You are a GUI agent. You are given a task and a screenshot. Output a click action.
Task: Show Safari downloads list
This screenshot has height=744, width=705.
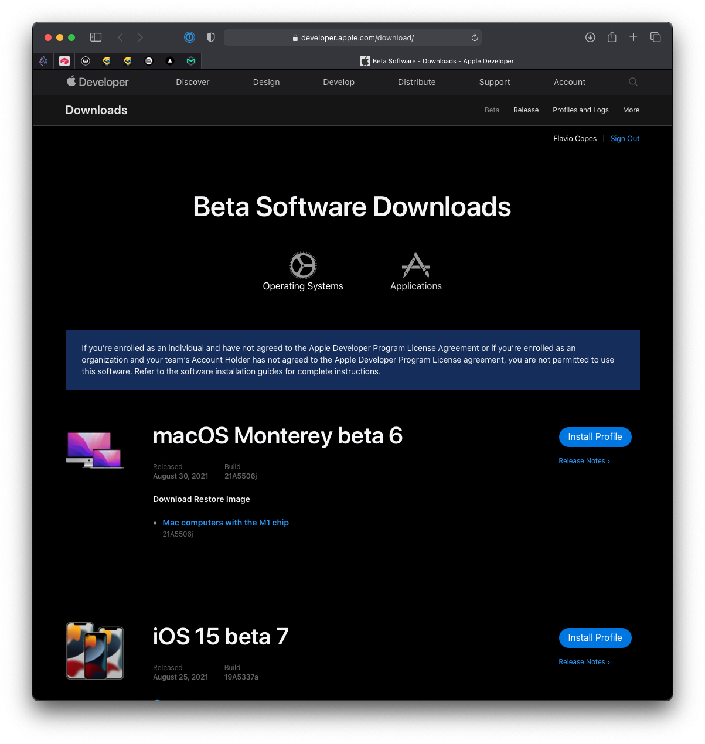pos(590,37)
